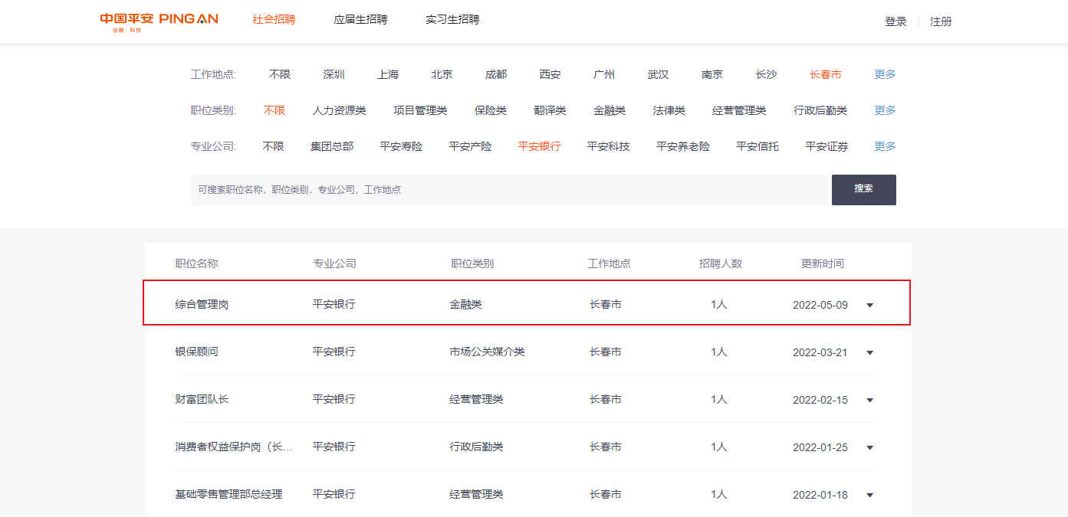The width and height of the screenshot is (1068, 517).
Task: Filter company by 平安养老险
Action: pos(683,146)
